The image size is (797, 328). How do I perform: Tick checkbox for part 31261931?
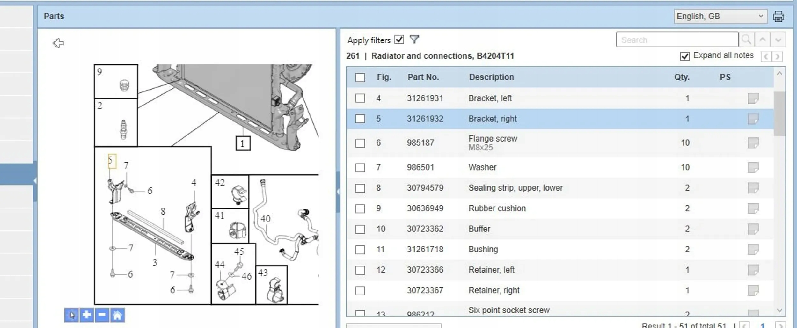point(360,98)
